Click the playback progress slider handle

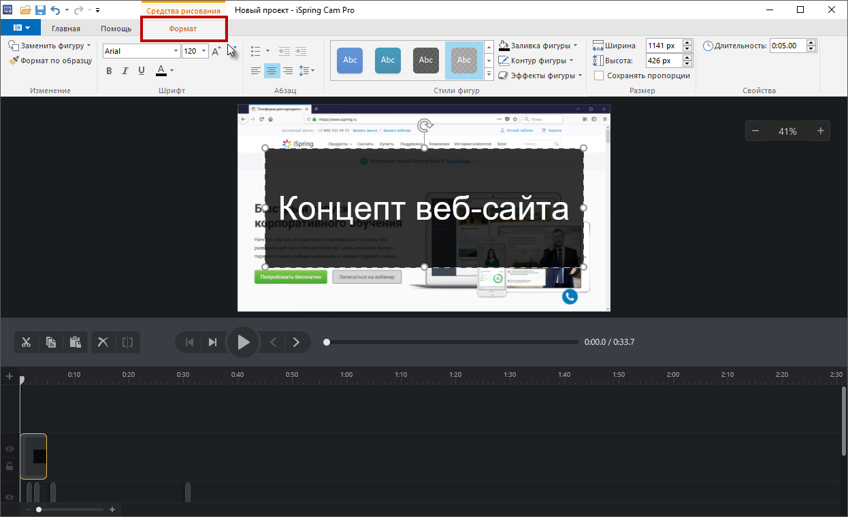pos(327,342)
